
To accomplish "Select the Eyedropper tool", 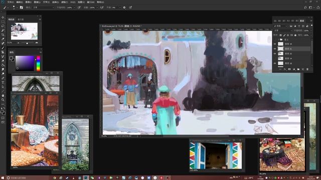I will pos(3,39).
